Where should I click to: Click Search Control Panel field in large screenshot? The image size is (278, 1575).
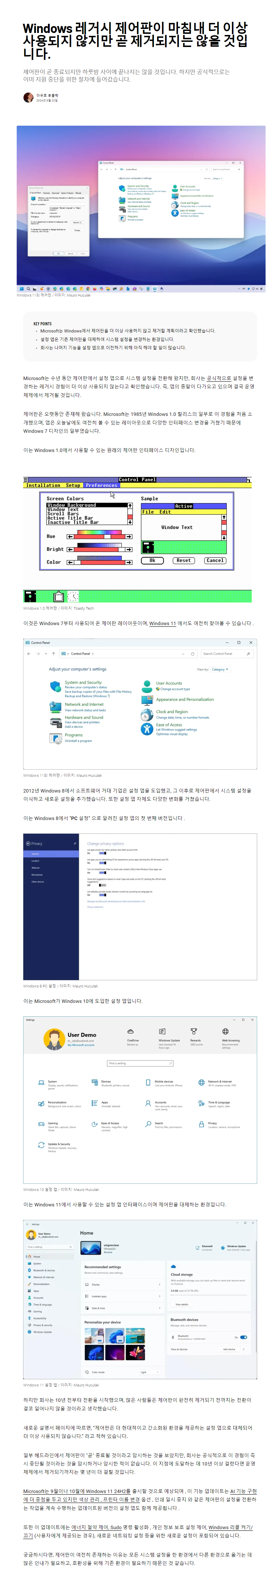coord(226,654)
